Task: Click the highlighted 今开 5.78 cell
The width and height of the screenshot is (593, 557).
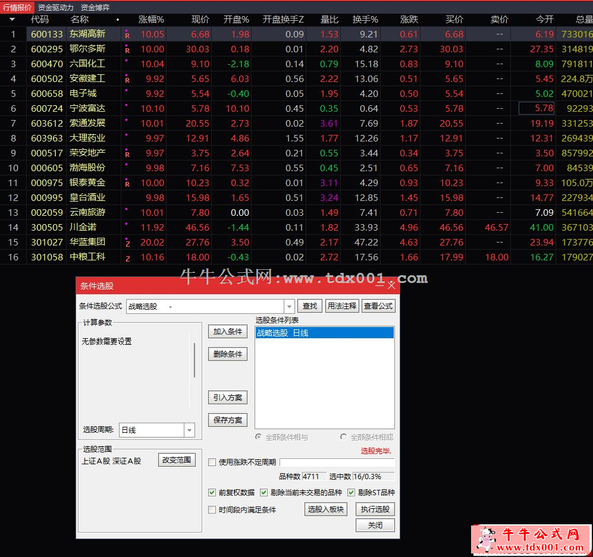Action: (536, 108)
